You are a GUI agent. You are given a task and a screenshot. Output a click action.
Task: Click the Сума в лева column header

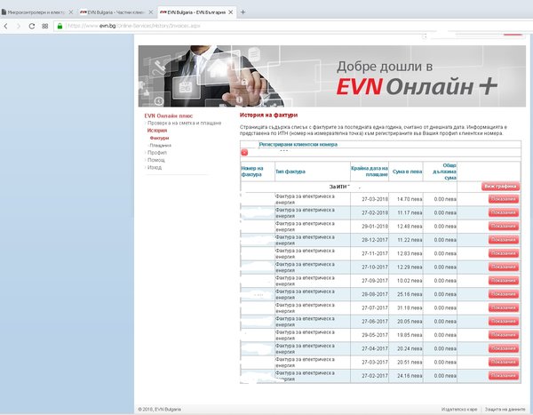[407, 172]
